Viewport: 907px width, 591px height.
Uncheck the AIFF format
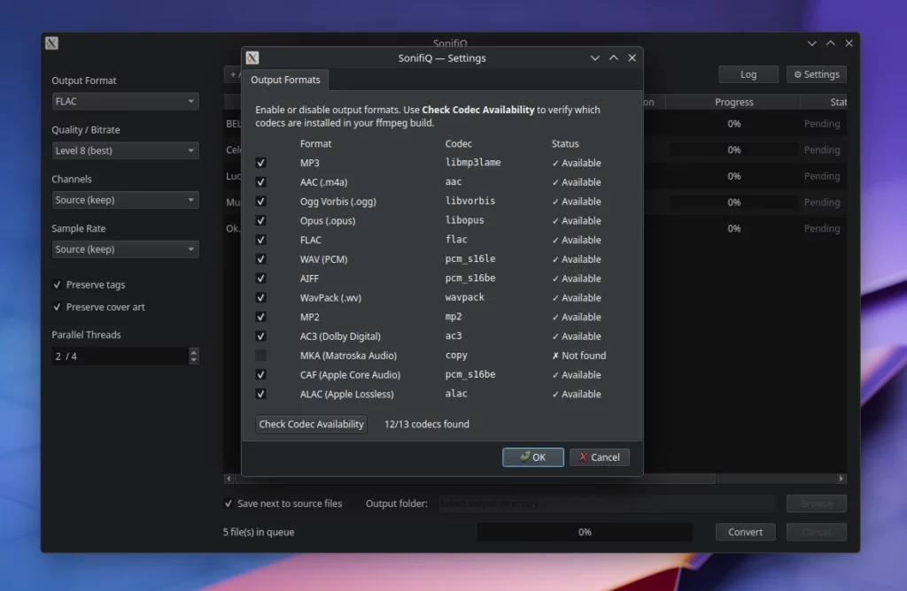[261, 279]
